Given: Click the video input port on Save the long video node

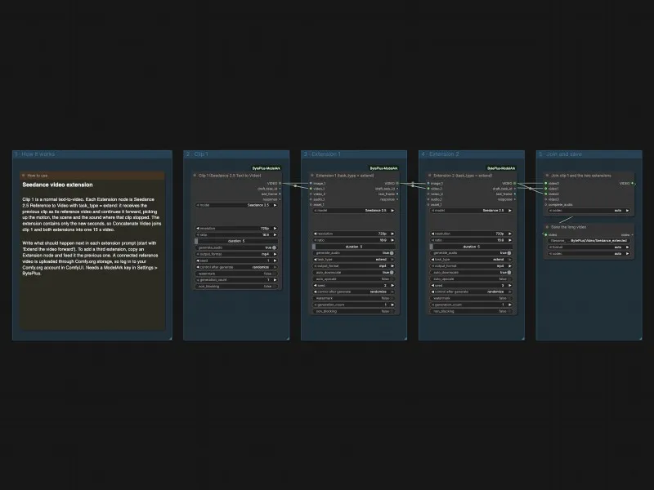Looking at the screenshot, I should tap(546, 235).
